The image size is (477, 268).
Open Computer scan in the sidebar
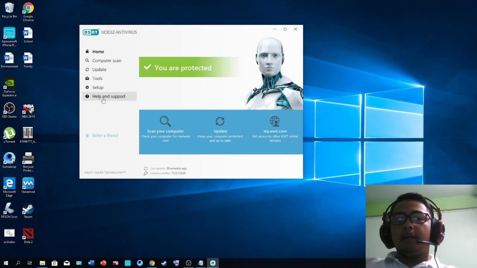point(107,61)
